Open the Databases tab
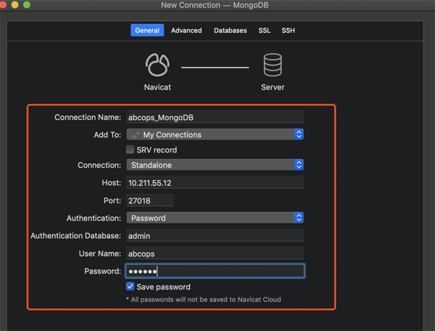 point(231,30)
